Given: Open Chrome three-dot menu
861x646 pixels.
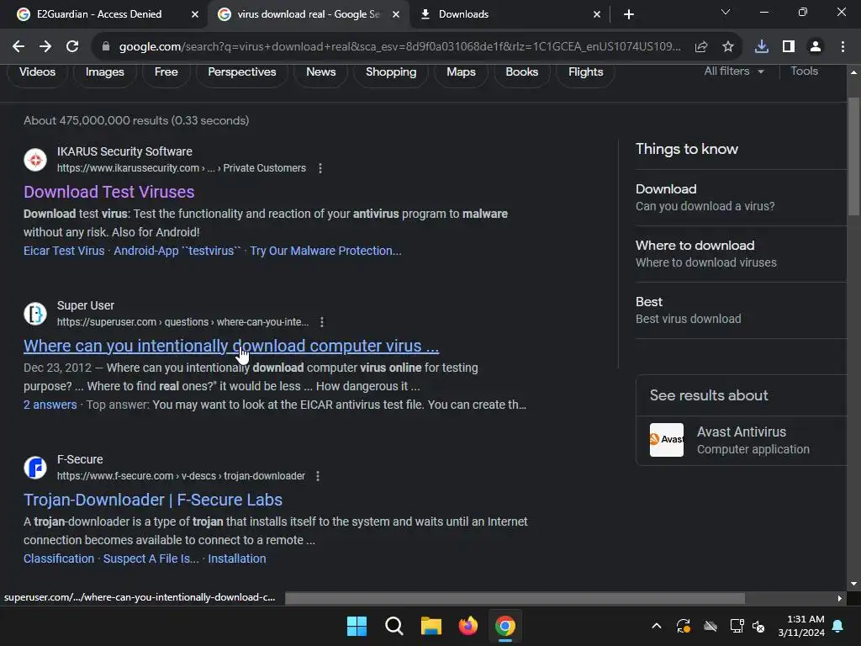Looking at the screenshot, I should coord(843,47).
